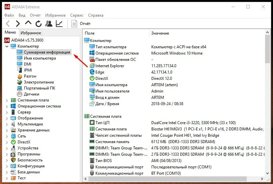The width and height of the screenshot is (273, 184).
Task: Click the value BT Port (COM10)
Action: pos(166,173)
